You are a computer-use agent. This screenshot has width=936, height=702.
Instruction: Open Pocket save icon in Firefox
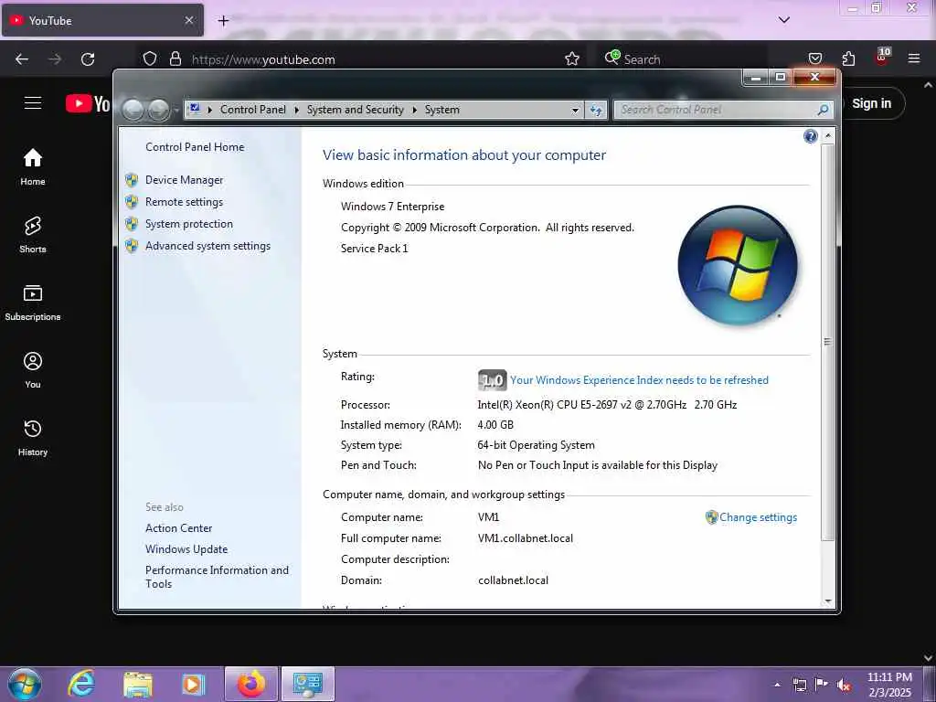click(814, 58)
